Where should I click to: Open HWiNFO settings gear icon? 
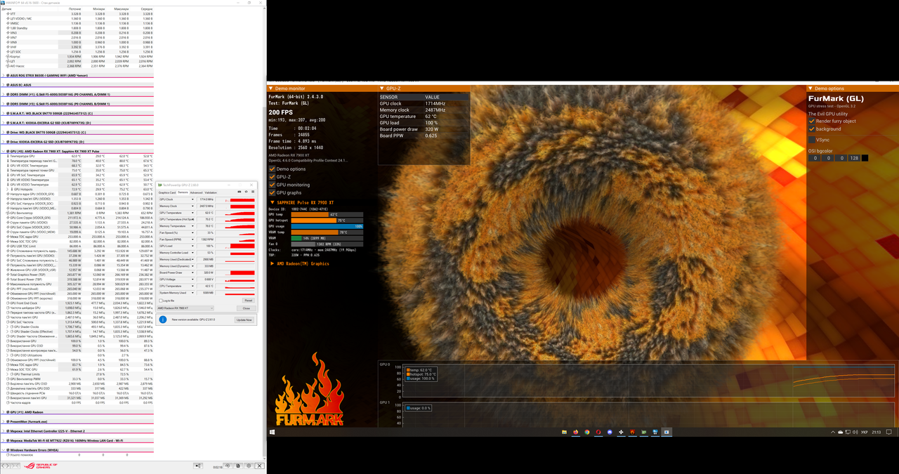249,466
